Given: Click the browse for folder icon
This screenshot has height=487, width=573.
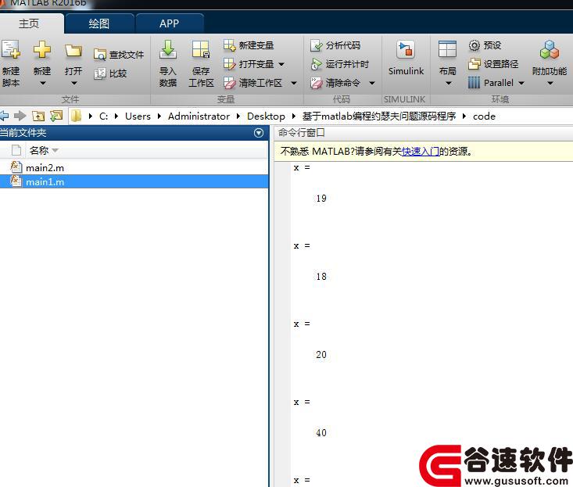Looking at the screenshot, I should 56,116.
